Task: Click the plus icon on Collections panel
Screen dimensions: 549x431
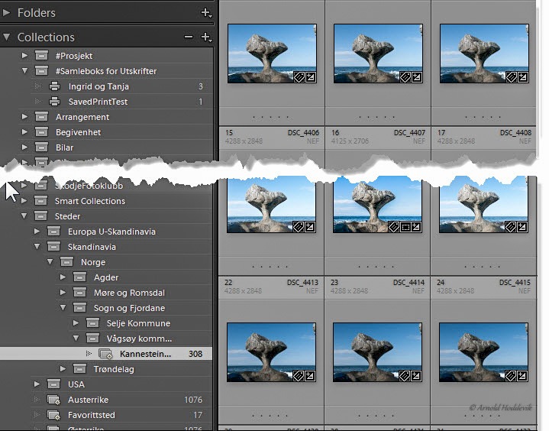Action: click(x=206, y=37)
